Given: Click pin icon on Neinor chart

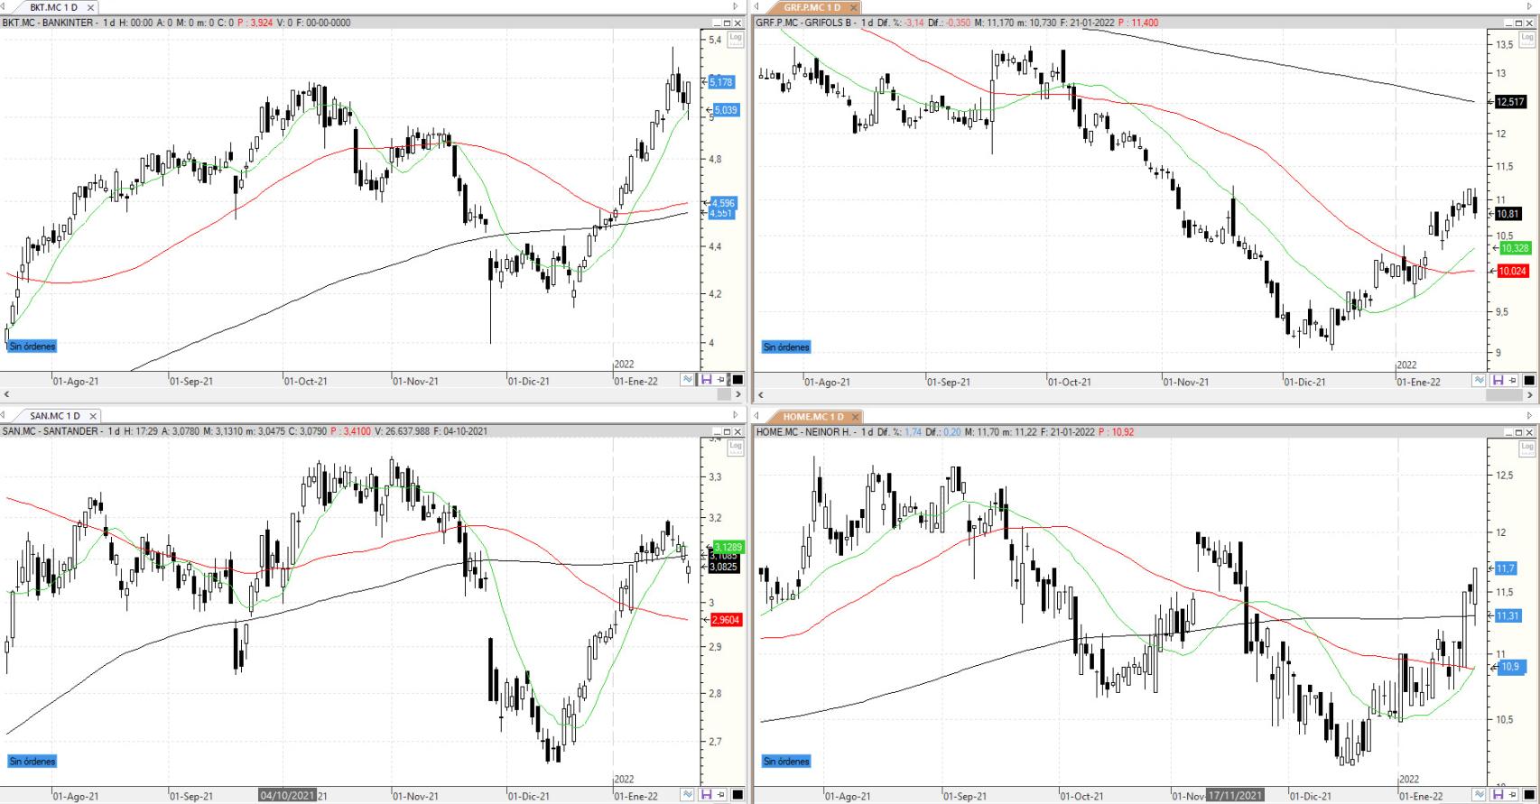Looking at the screenshot, I should click(1514, 795).
